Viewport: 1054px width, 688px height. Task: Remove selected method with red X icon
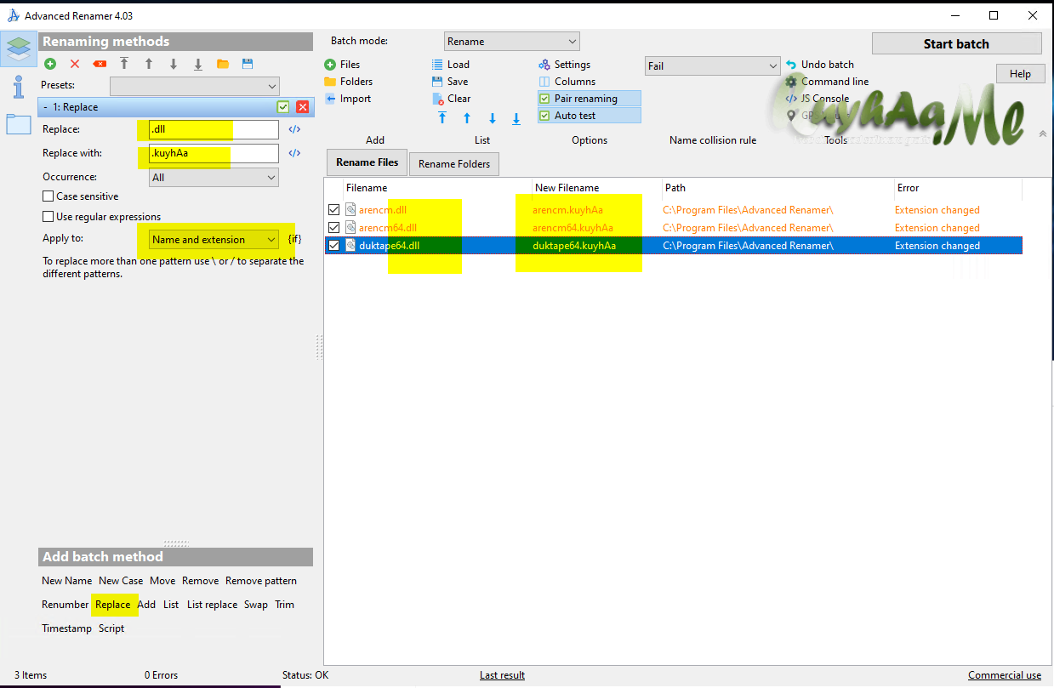coord(75,64)
